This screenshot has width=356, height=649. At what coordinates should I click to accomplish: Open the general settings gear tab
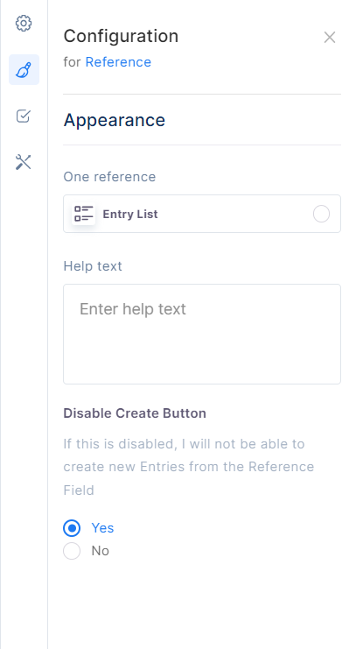(24, 23)
